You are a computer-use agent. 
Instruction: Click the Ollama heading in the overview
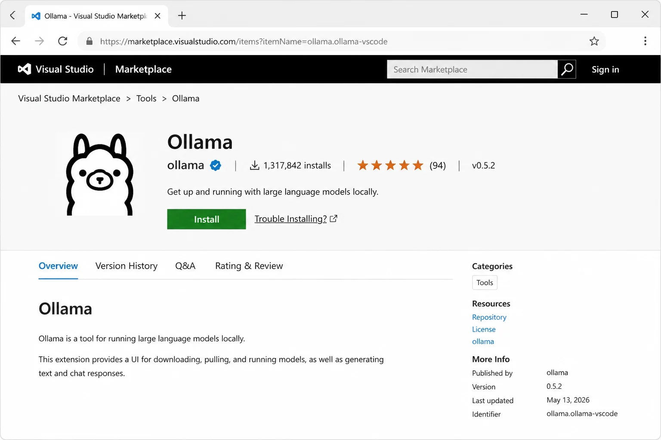[x=65, y=309]
